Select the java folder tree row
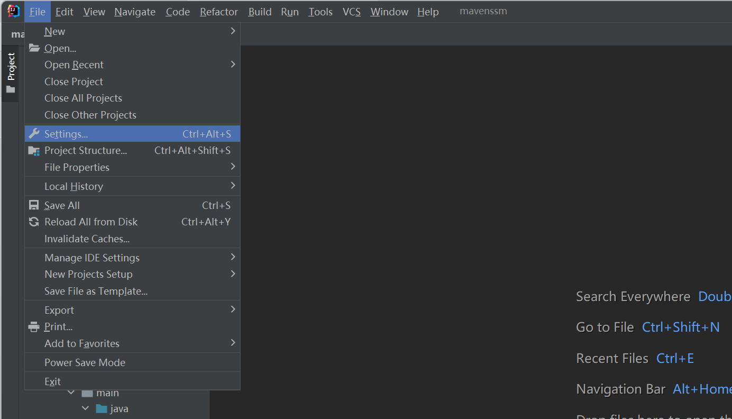 point(114,408)
